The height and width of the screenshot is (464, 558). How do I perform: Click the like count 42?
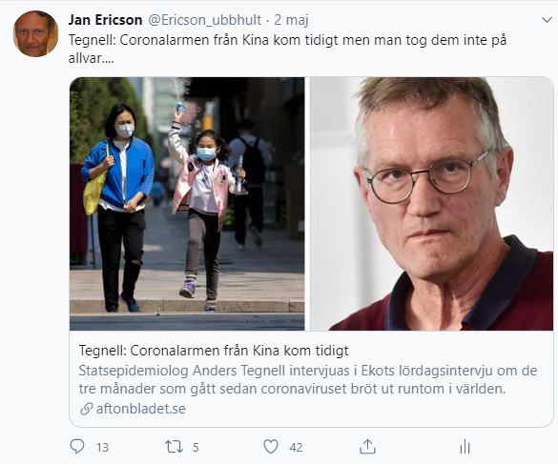click(296, 447)
